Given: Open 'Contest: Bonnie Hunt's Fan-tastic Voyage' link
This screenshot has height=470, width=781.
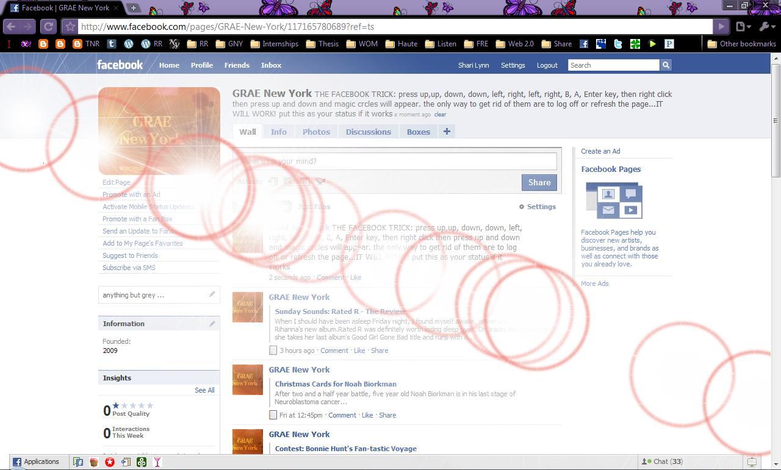Looking at the screenshot, I should pos(346,449).
